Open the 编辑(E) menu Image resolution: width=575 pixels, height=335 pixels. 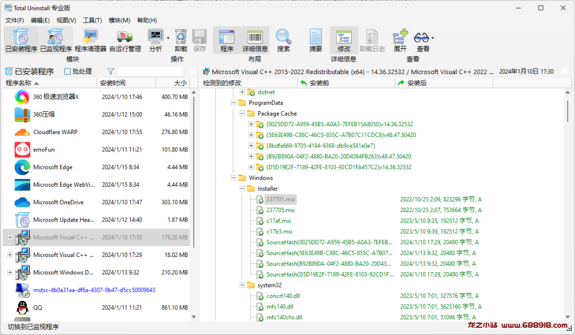(40, 20)
